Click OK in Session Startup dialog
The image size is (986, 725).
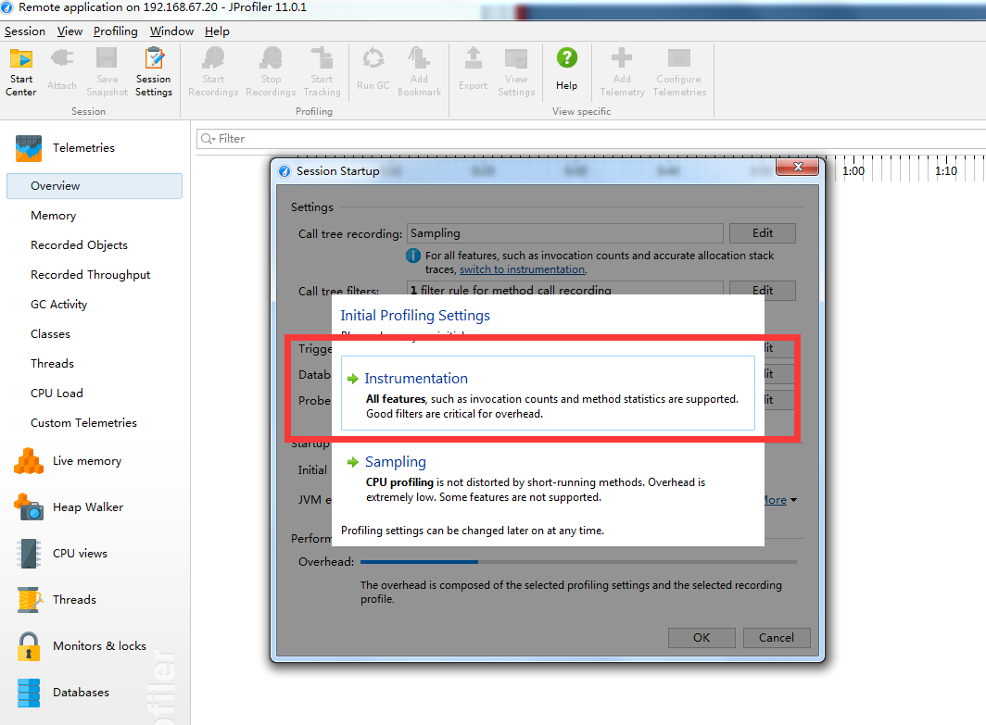pyautogui.click(x=702, y=638)
